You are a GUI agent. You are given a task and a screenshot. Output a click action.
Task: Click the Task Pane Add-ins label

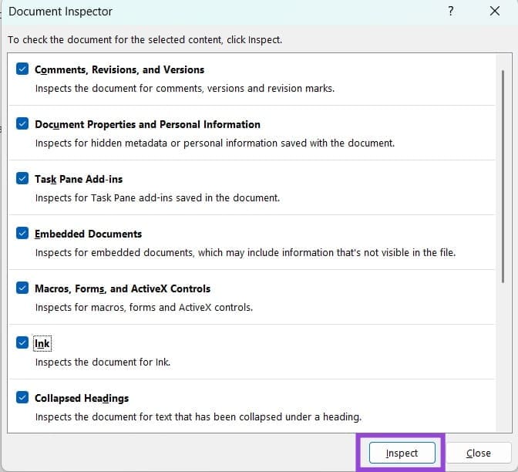click(x=79, y=179)
